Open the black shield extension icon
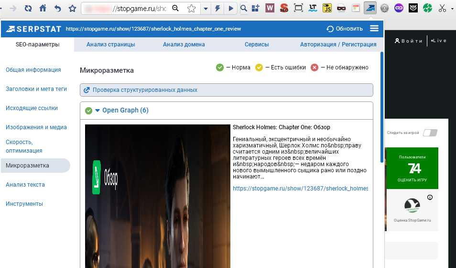This screenshot has width=456, height=268. (x=413, y=8)
